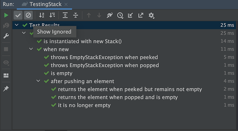This screenshot has height=131, width=238.
Task: Collapse the 'when new' test group
Action: pos(31,49)
